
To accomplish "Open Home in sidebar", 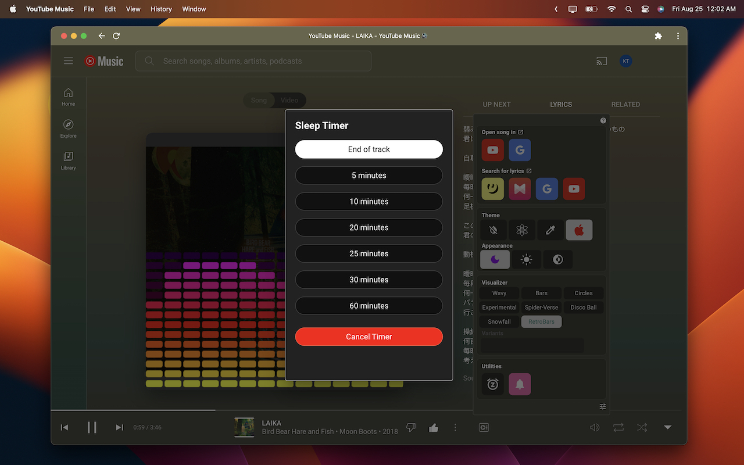I will 69,97.
